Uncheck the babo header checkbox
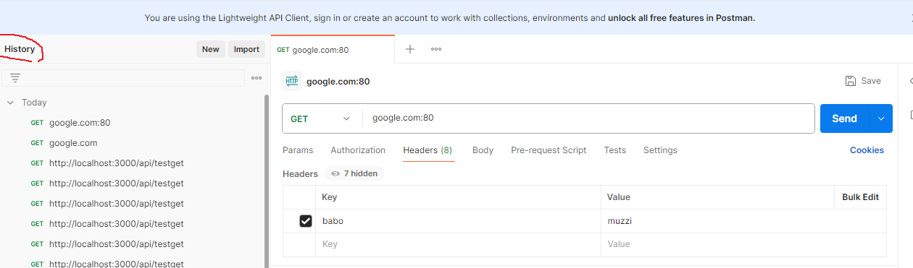The image size is (913, 268). (306, 221)
